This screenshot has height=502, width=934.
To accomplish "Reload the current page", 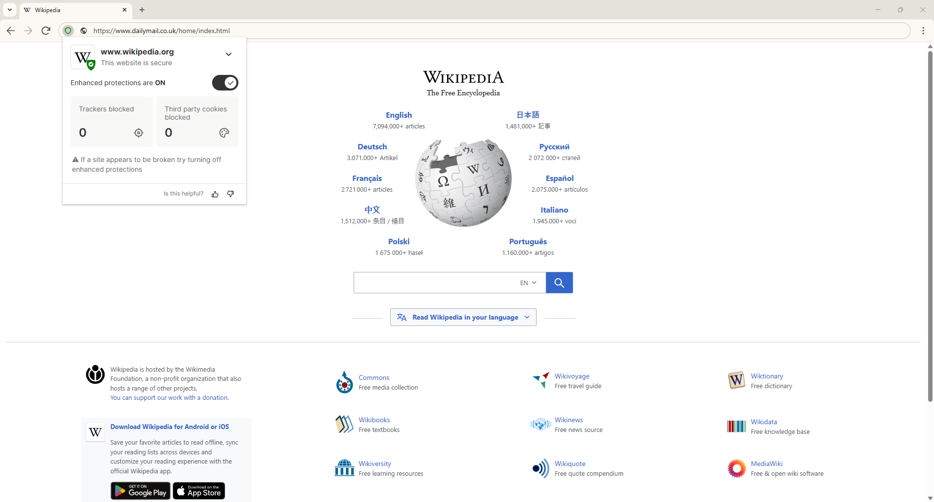I will [46, 31].
